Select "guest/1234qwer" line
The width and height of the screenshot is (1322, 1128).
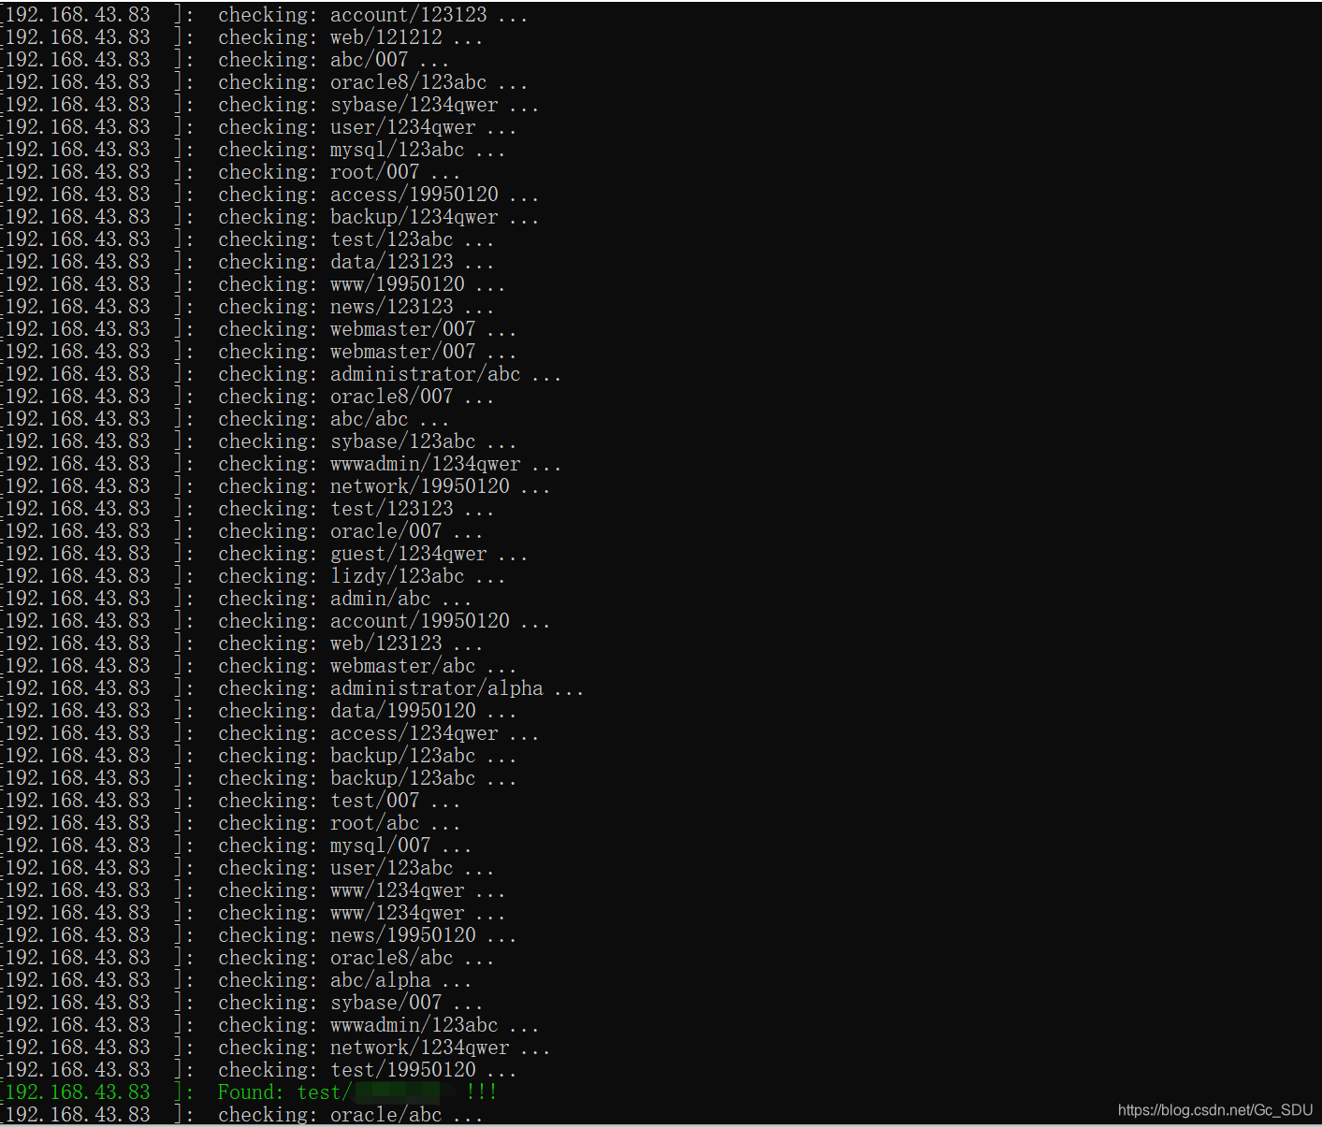tap(265, 553)
